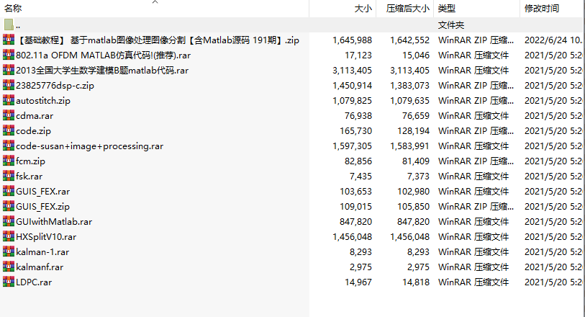The width and height of the screenshot is (585, 317).
Task: Select the file name GUIS_FEX.rar
Action: click(42, 191)
